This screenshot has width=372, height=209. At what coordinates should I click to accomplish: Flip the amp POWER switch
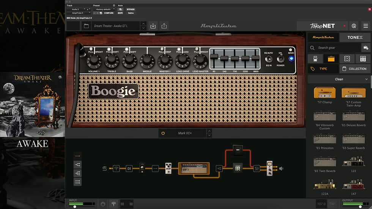point(281,58)
